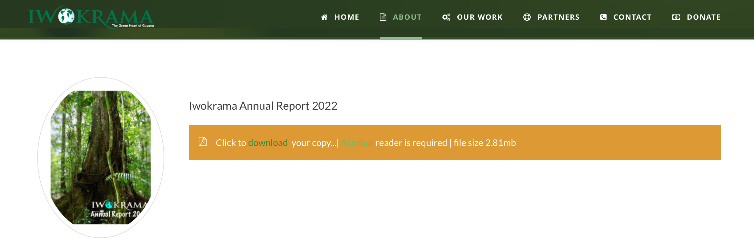This screenshot has height=239, width=754.
Task: Click the 'The Green Heart of Guyana' tagline
Action: point(133,26)
